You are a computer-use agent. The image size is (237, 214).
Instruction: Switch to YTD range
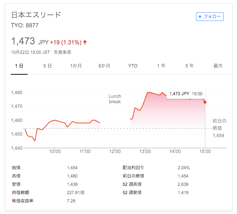click(x=133, y=66)
